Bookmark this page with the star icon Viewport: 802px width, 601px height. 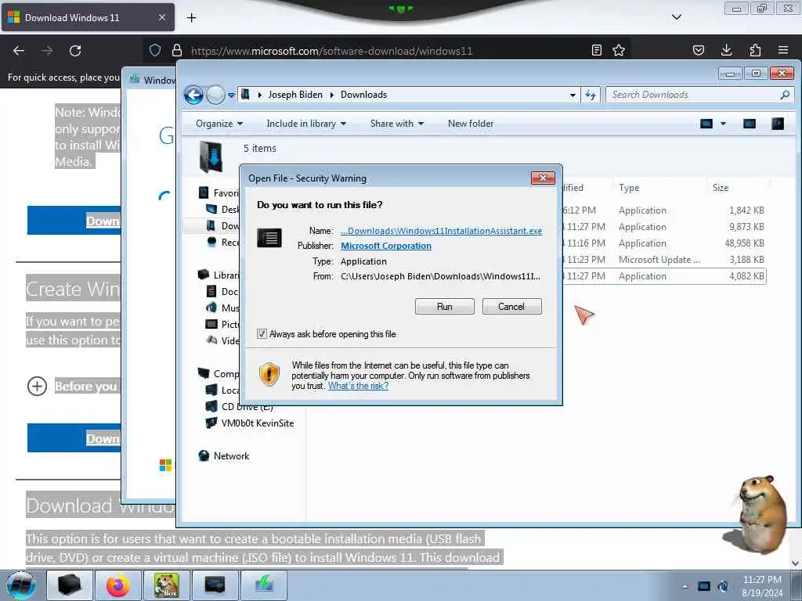click(x=619, y=50)
